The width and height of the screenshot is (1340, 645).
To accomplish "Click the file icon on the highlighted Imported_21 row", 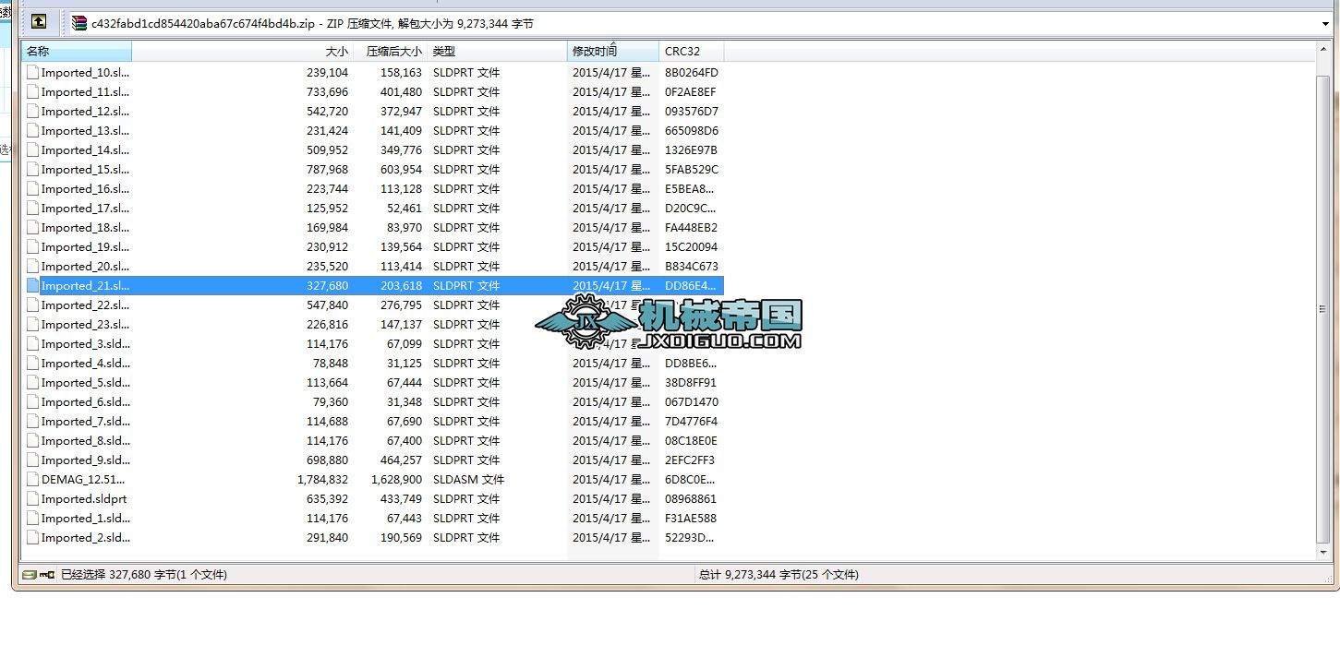I will 32,285.
